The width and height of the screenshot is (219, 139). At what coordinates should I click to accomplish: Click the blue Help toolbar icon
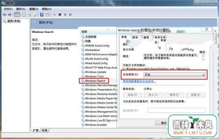(x=42, y=15)
